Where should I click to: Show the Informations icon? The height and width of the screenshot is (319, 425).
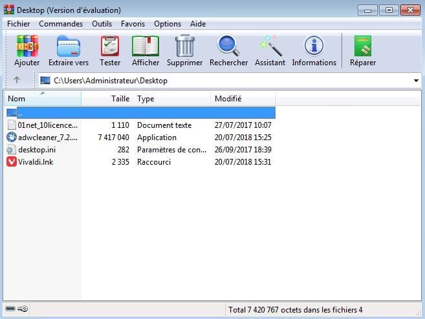(314, 45)
